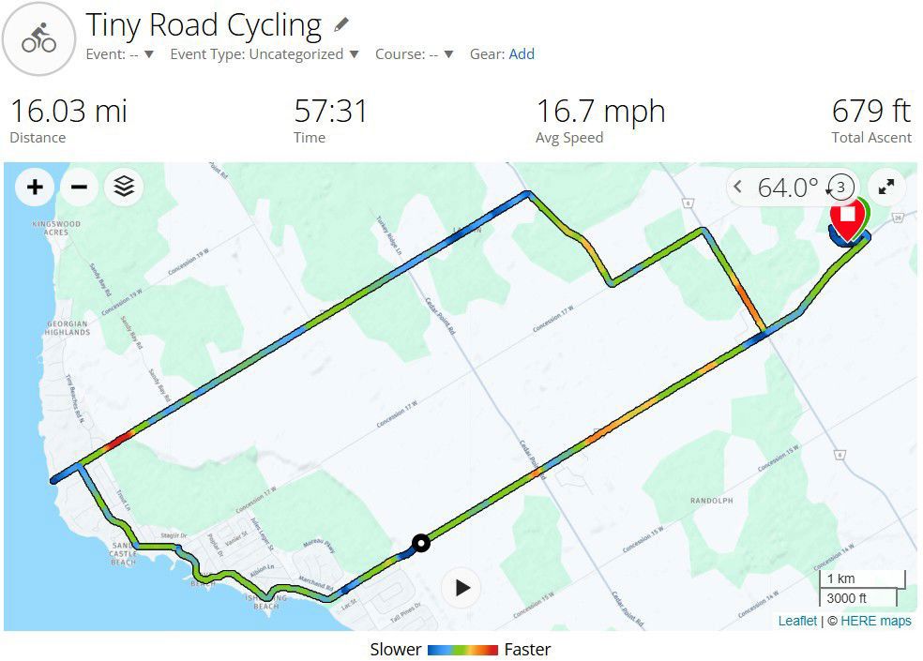Open the Event Type Uncategorized dropdown
The image size is (923, 661).
(265, 54)
